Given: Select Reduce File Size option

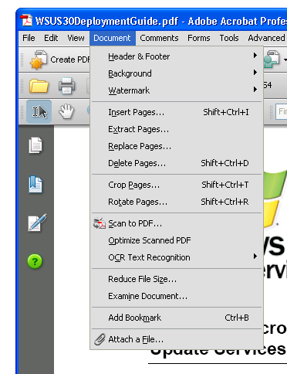Looking at the screenshot, I should coord(177,279).
